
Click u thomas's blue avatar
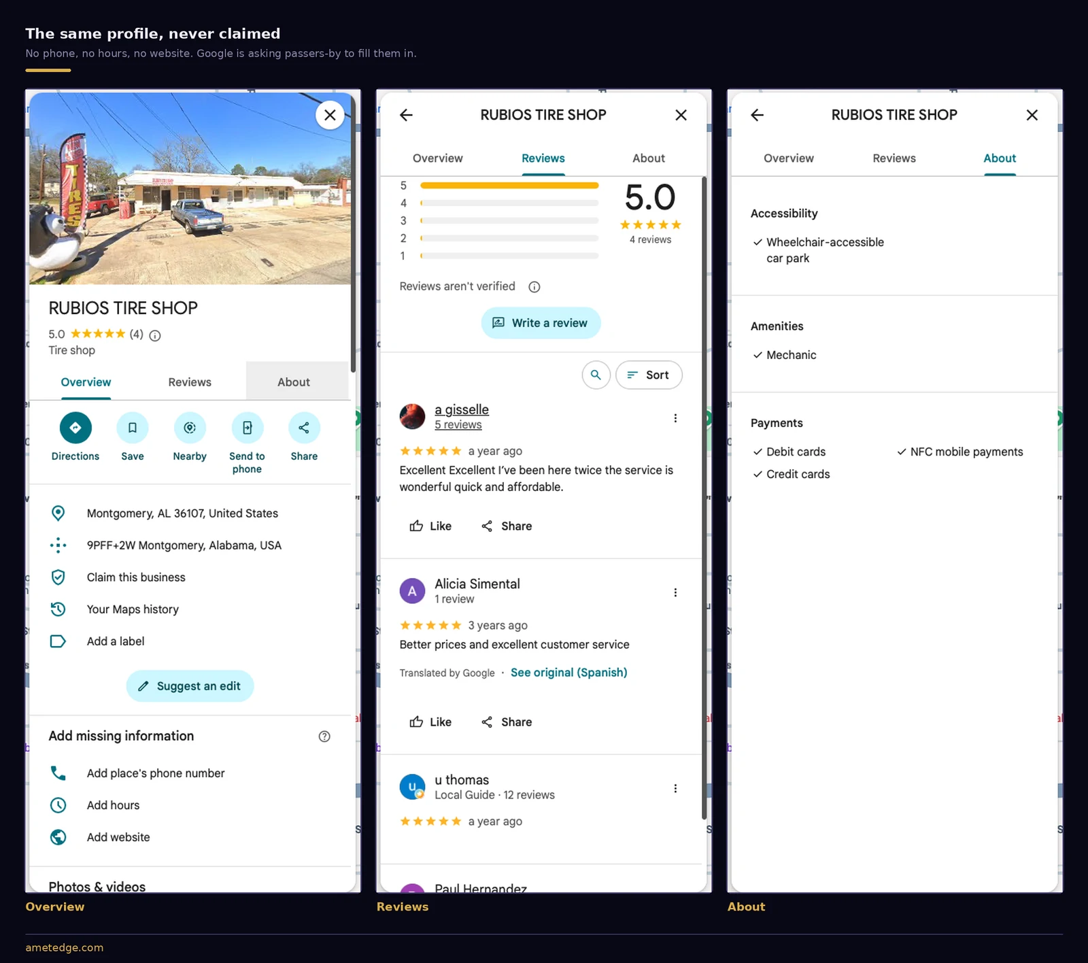pos(412,787)
